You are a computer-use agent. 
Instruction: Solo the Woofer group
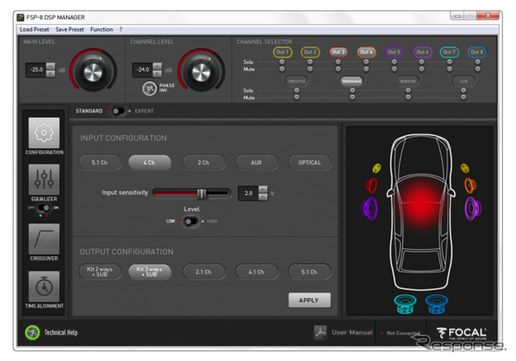(408, 90)
